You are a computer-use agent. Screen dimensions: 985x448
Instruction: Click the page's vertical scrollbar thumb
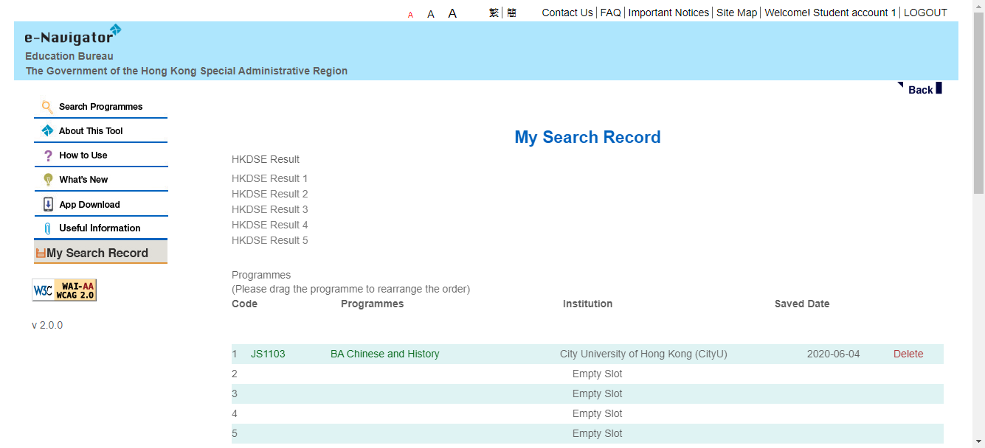point(978,102)
